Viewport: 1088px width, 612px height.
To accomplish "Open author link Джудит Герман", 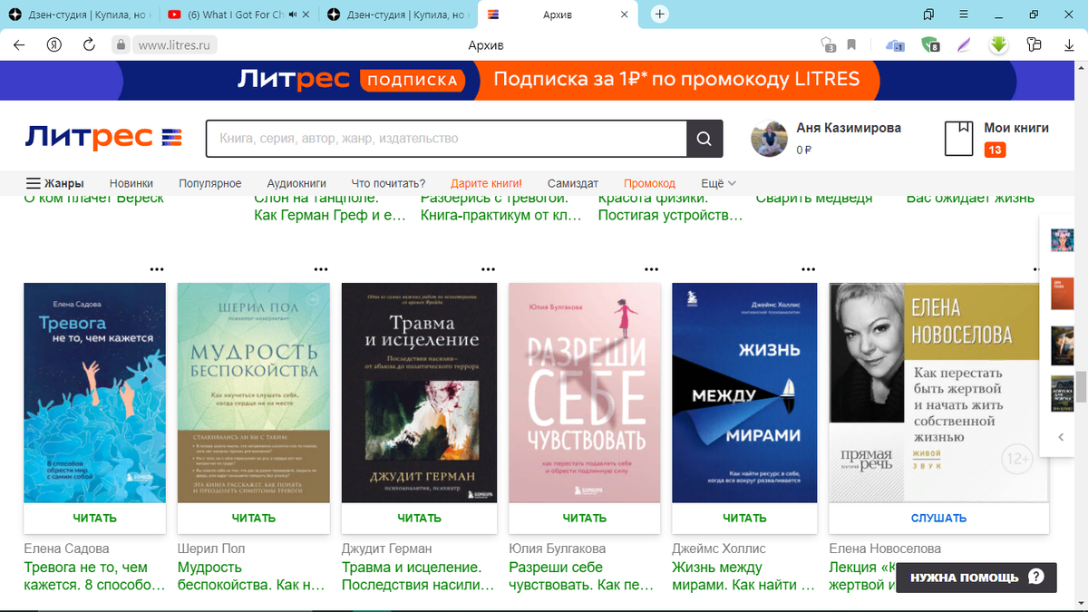I will click(x=386, y=549).
